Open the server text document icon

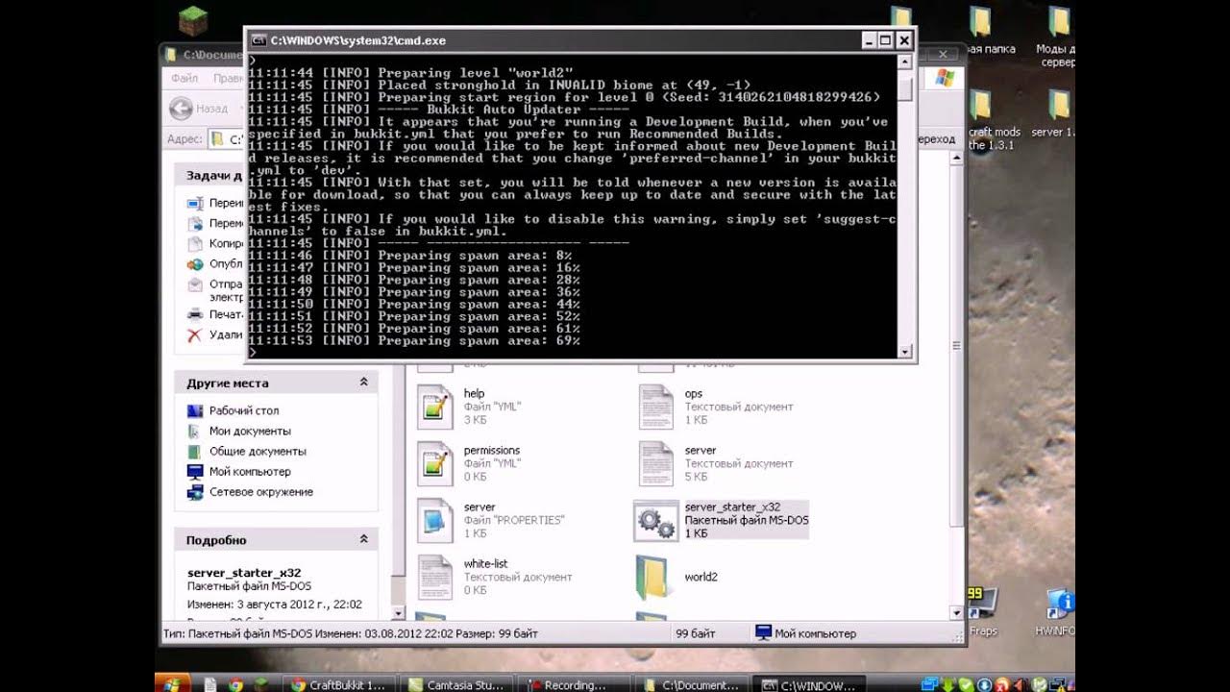click(x=656, y=464)
